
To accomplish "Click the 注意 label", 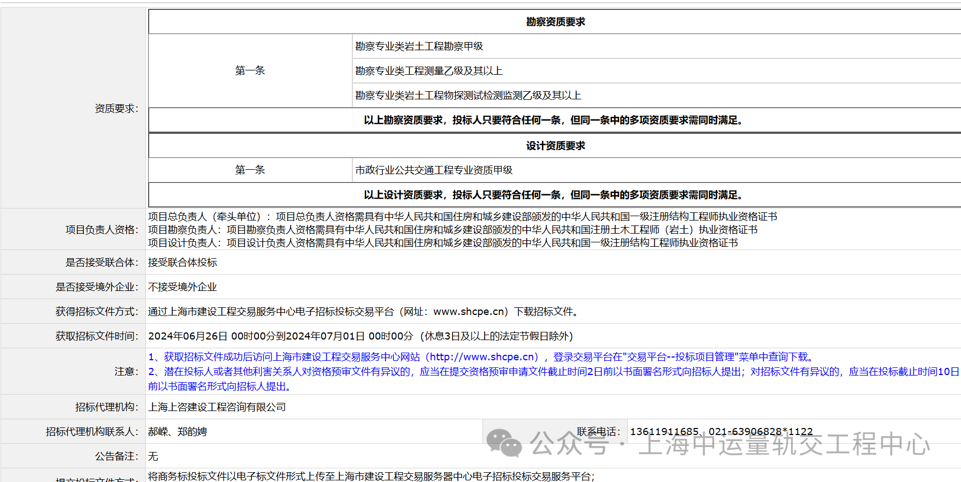I will pos(126,372).
